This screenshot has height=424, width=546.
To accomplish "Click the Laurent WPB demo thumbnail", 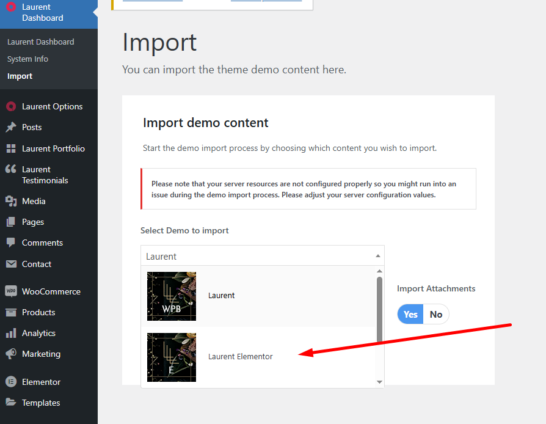I will tap(172, 296).
